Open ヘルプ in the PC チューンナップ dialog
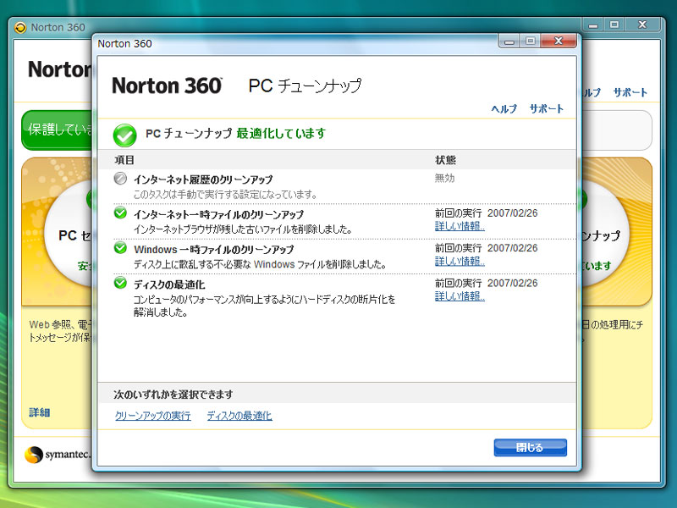Viewport: 677px width, 508px height. coord(504,109)
